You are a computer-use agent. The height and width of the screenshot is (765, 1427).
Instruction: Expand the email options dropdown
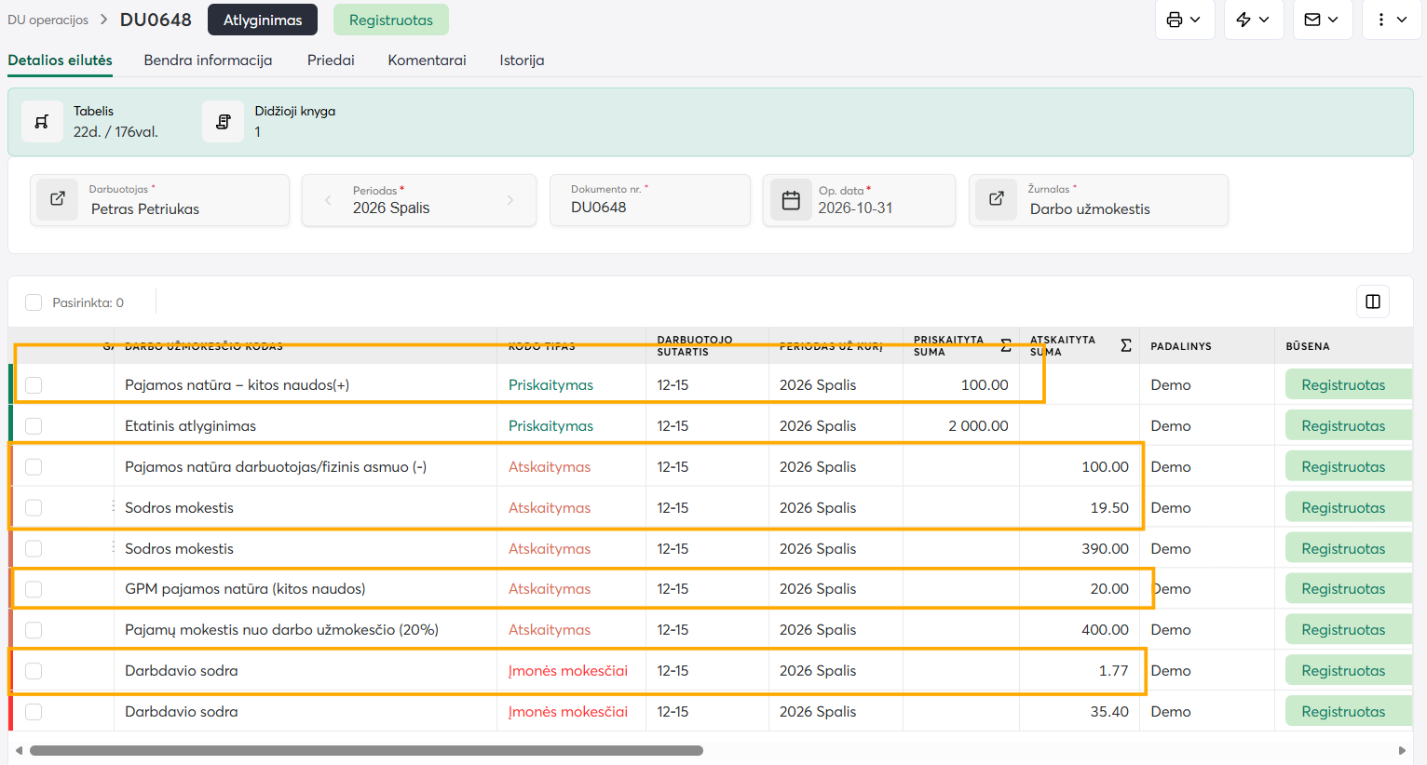[x=1323, y=20]
